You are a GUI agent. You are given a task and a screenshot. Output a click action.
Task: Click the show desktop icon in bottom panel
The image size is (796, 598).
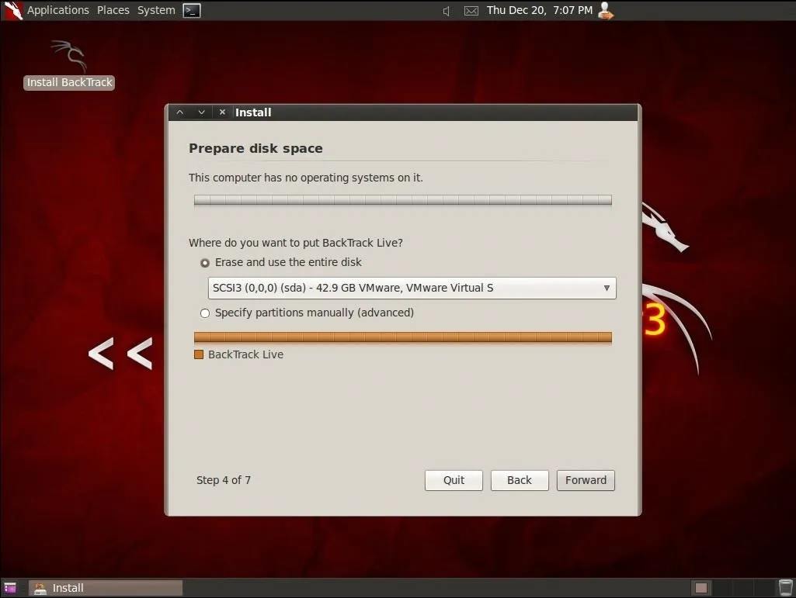pos(10,588)
